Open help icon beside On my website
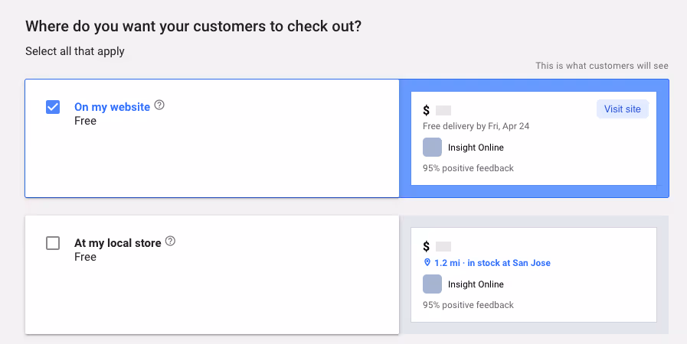Screen dimensions: 687x344 pos(159,105)
